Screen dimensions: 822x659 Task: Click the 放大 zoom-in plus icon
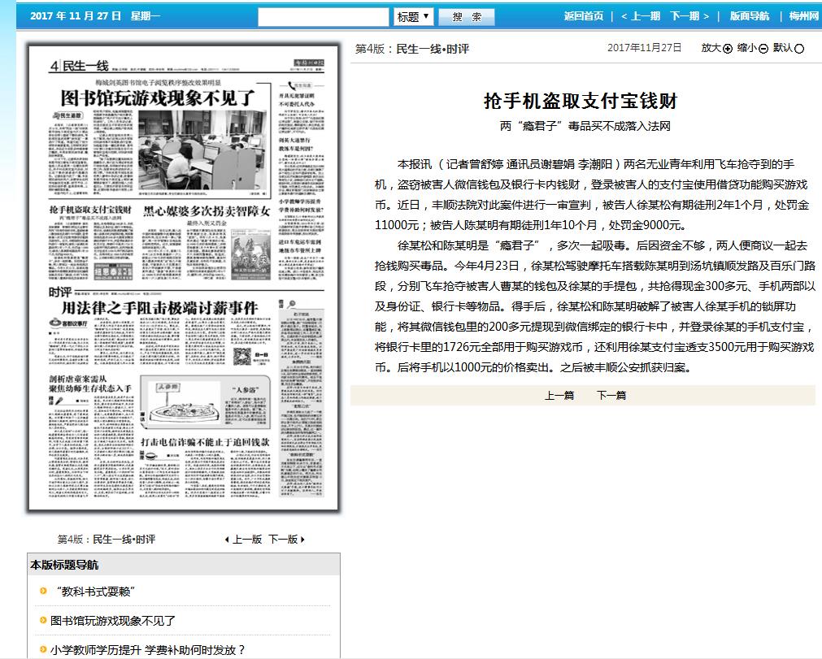coord(728,49)
